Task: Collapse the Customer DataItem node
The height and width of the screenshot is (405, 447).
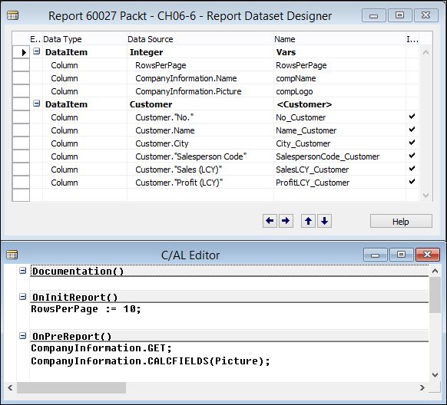Action: coord(37,104)
